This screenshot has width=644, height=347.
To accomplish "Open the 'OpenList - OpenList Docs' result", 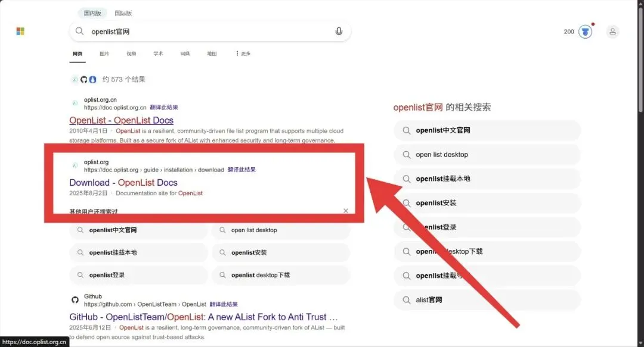I will tap(121, 120).
